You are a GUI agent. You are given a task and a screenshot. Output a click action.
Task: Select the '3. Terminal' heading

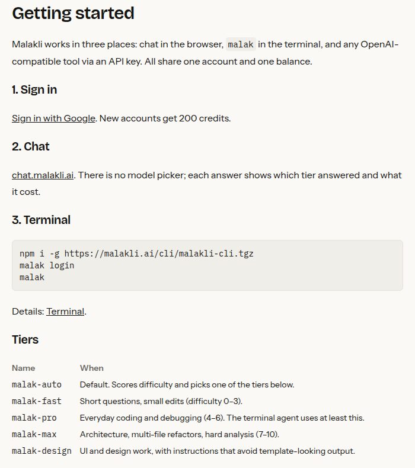click(41, 220)
